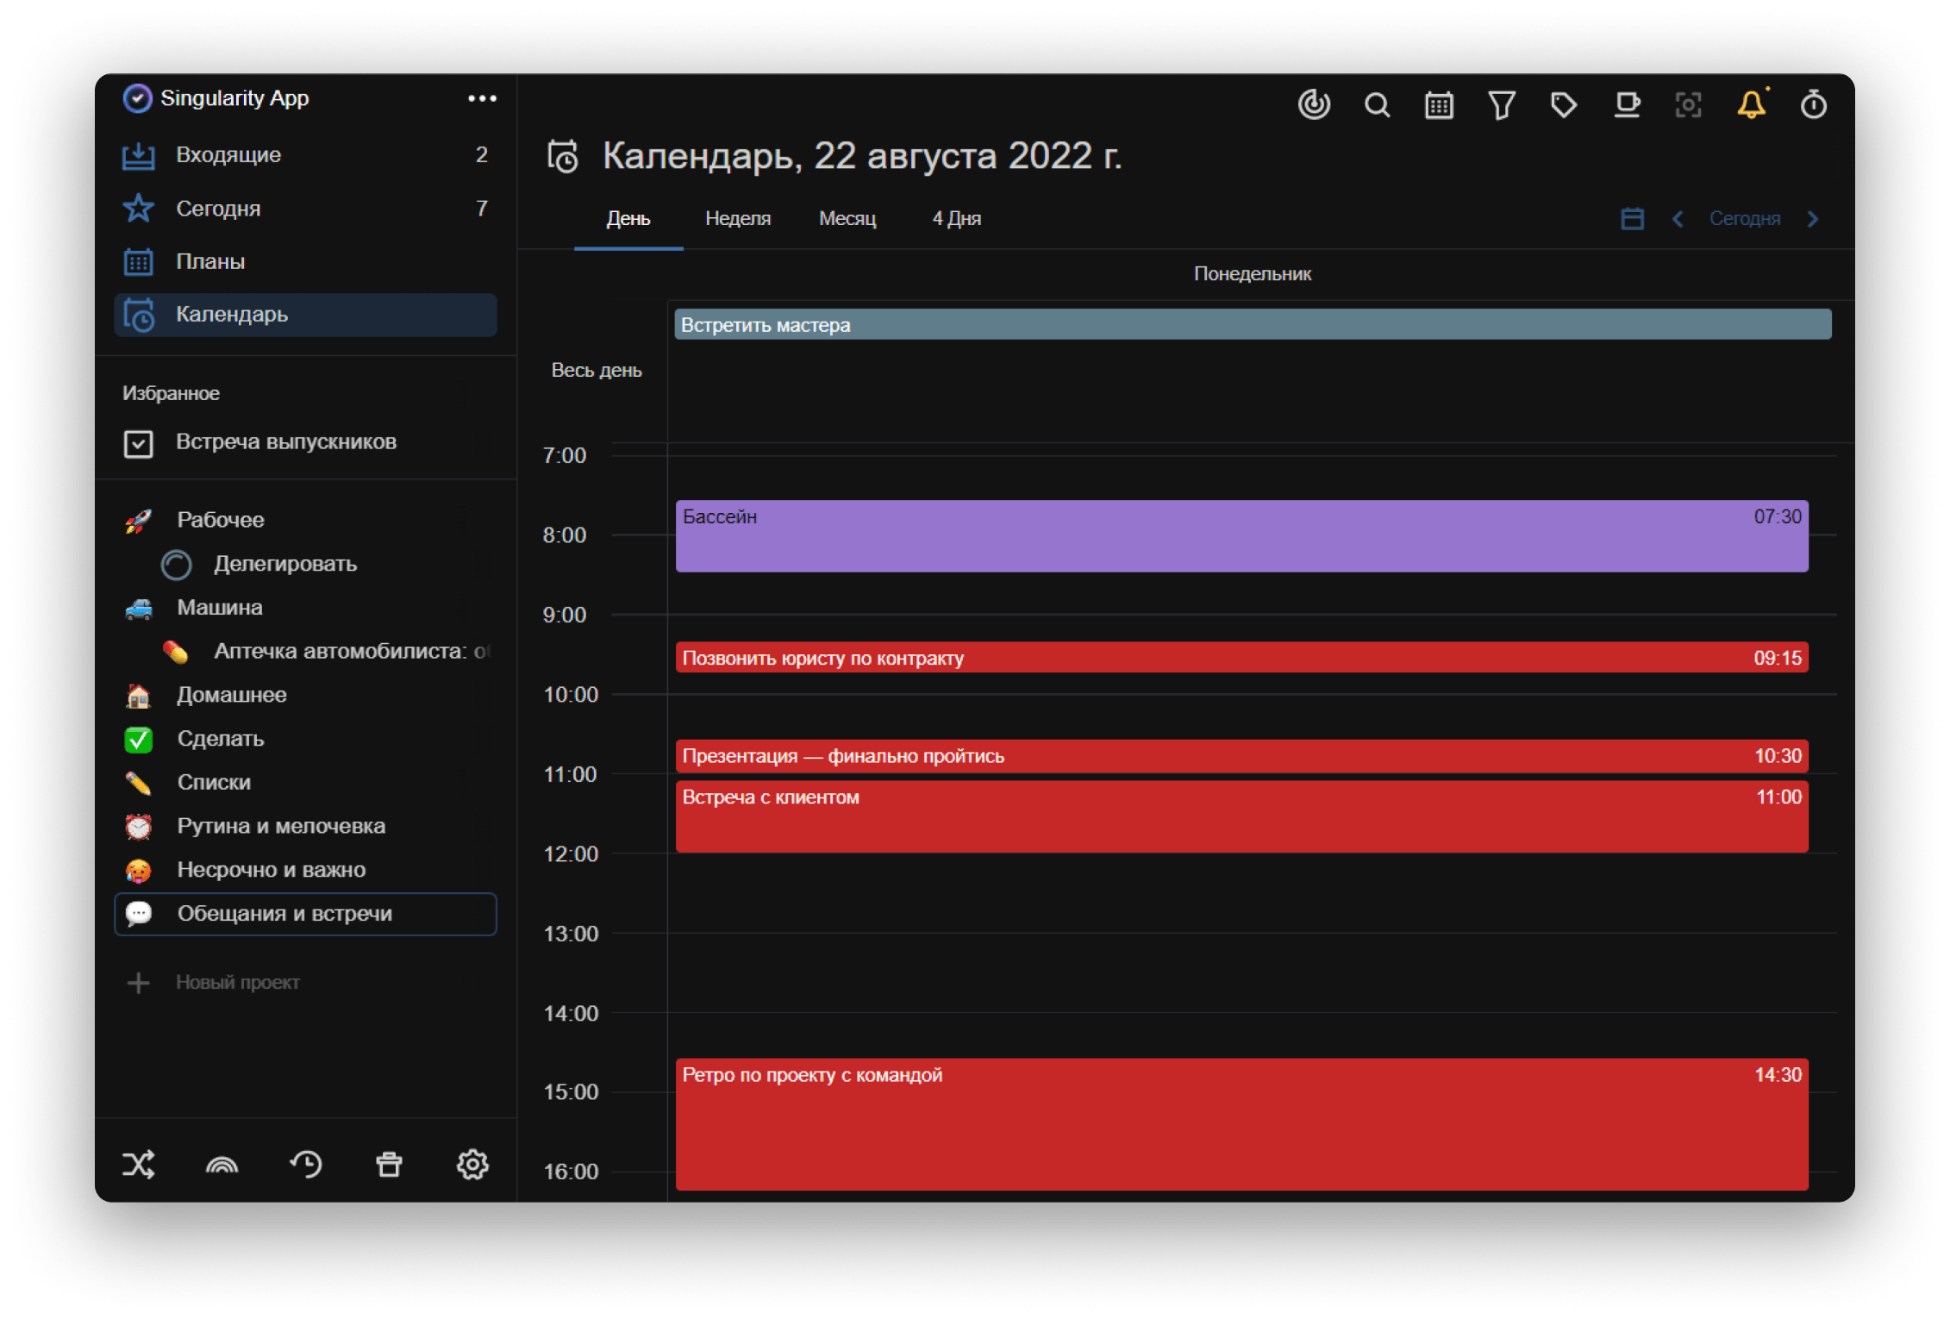Screen dimensions: 1950x1319
Task: Open the Домашнее project
Action: (305, 695)
